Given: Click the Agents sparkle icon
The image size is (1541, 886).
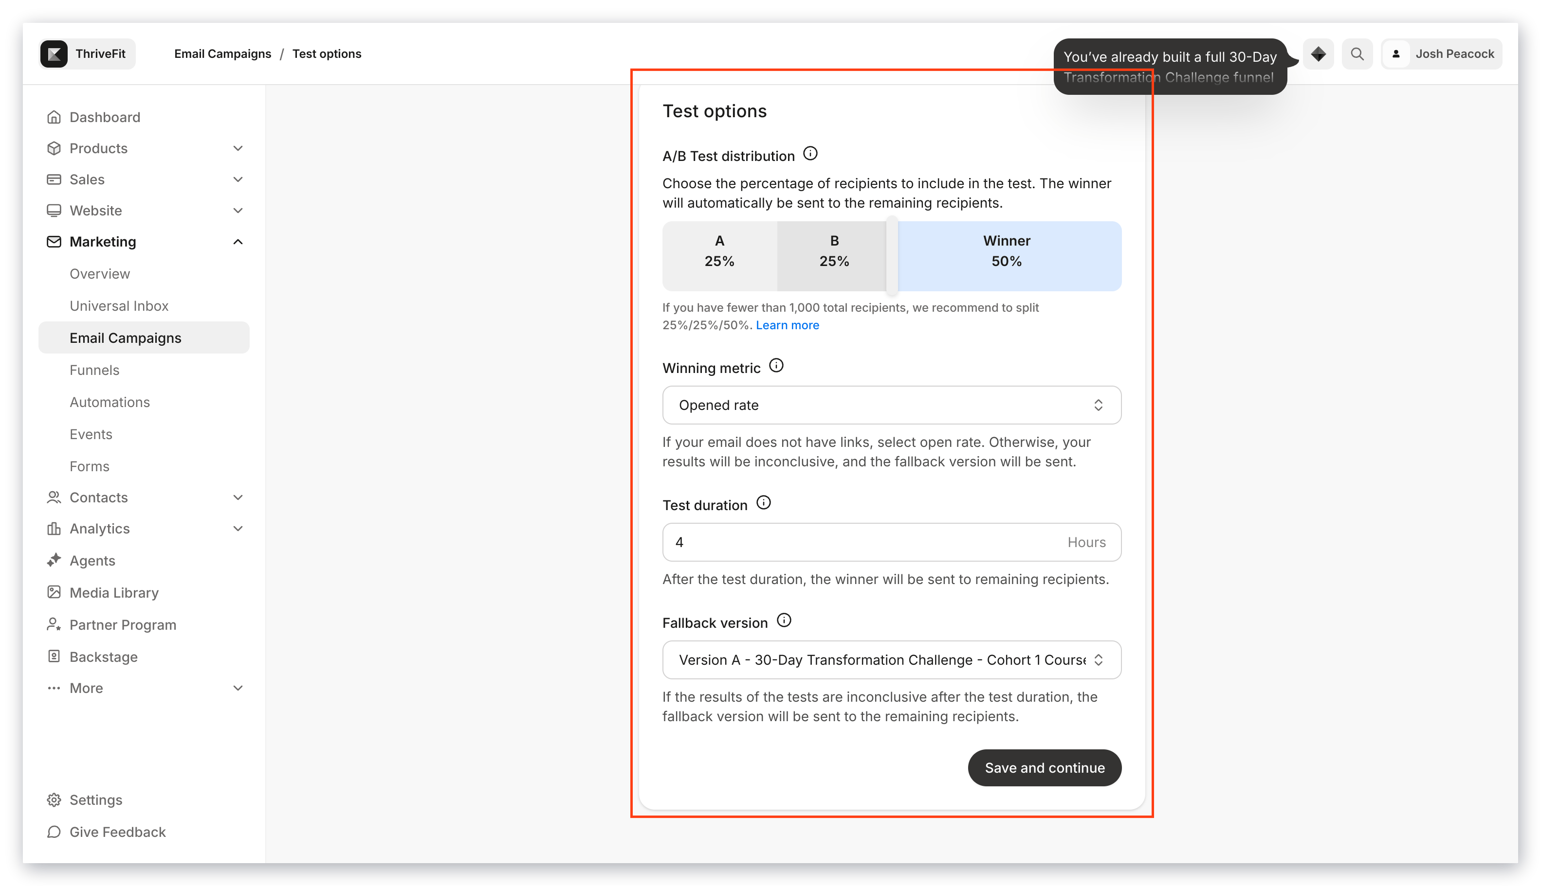Looking at the screenshot, I should (x=54, y=560).
